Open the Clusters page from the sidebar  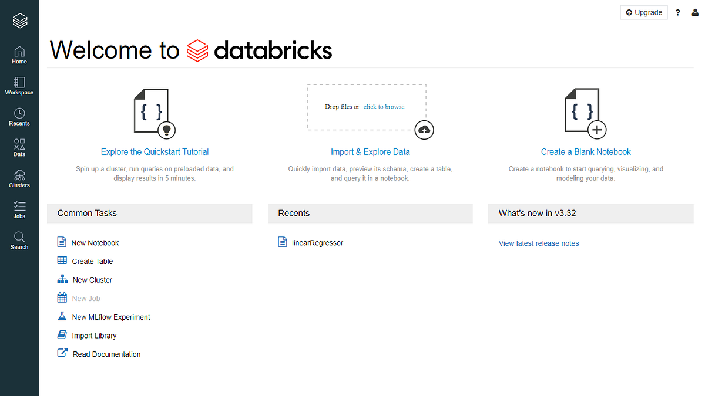click(19, 179)
